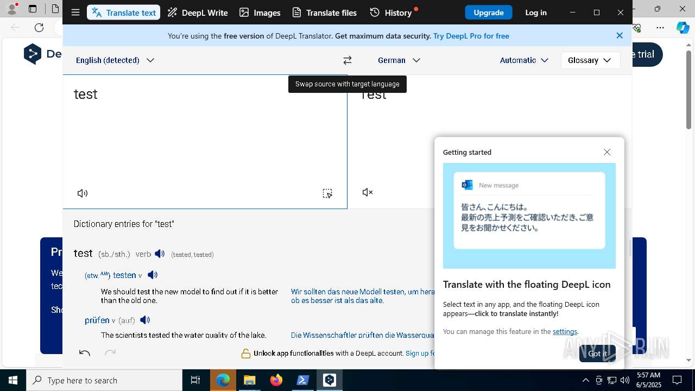695x391 pixels.
Task: Open Microsoft Edge from the taskbar
Action: tap(223, 380)
